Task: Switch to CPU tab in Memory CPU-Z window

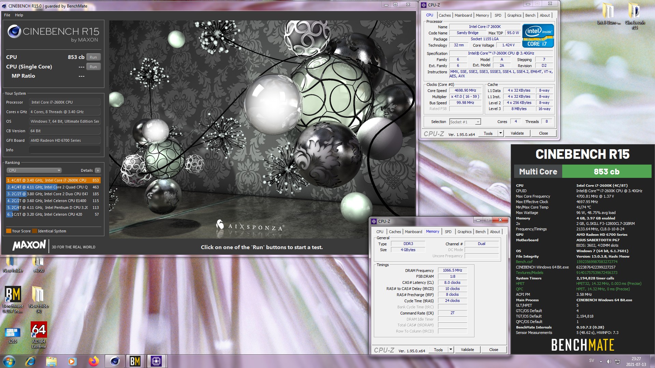Action: pyautogui.click(x=380, y=232)
